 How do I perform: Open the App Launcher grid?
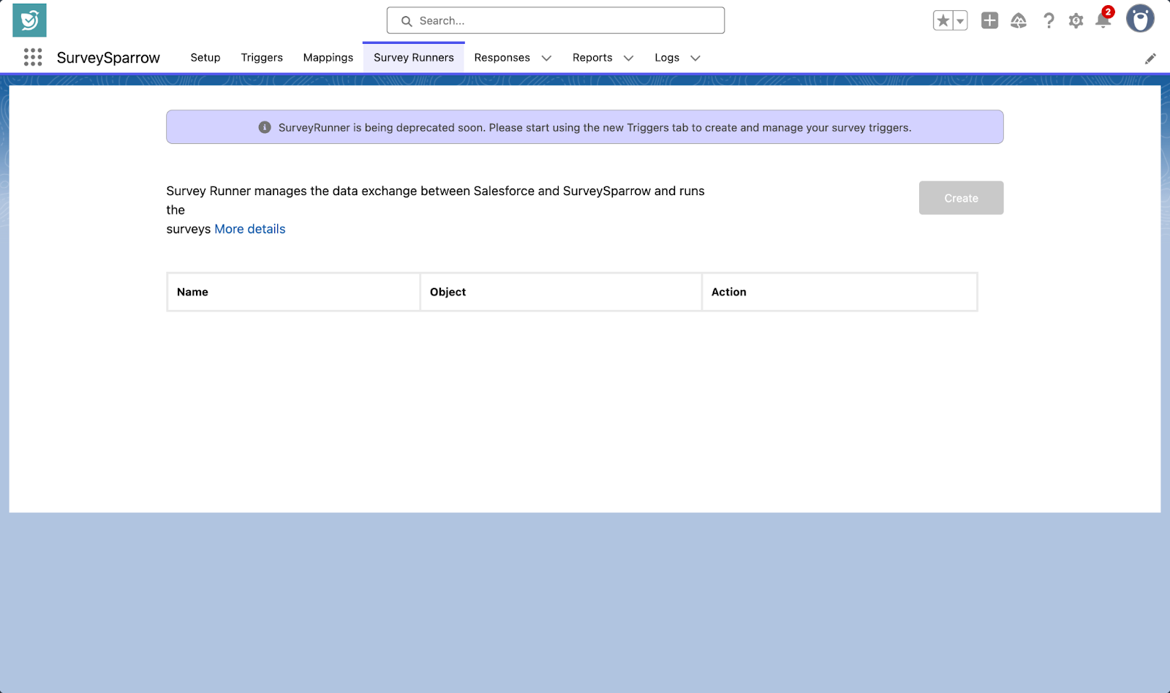33,58
